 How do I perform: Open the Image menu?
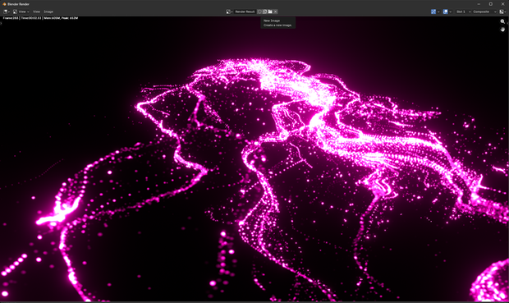48,11
